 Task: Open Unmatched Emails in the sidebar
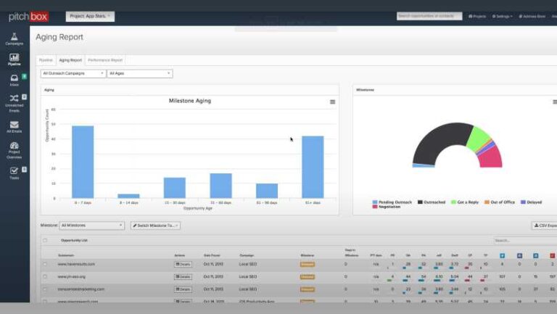tap(15, 100)
